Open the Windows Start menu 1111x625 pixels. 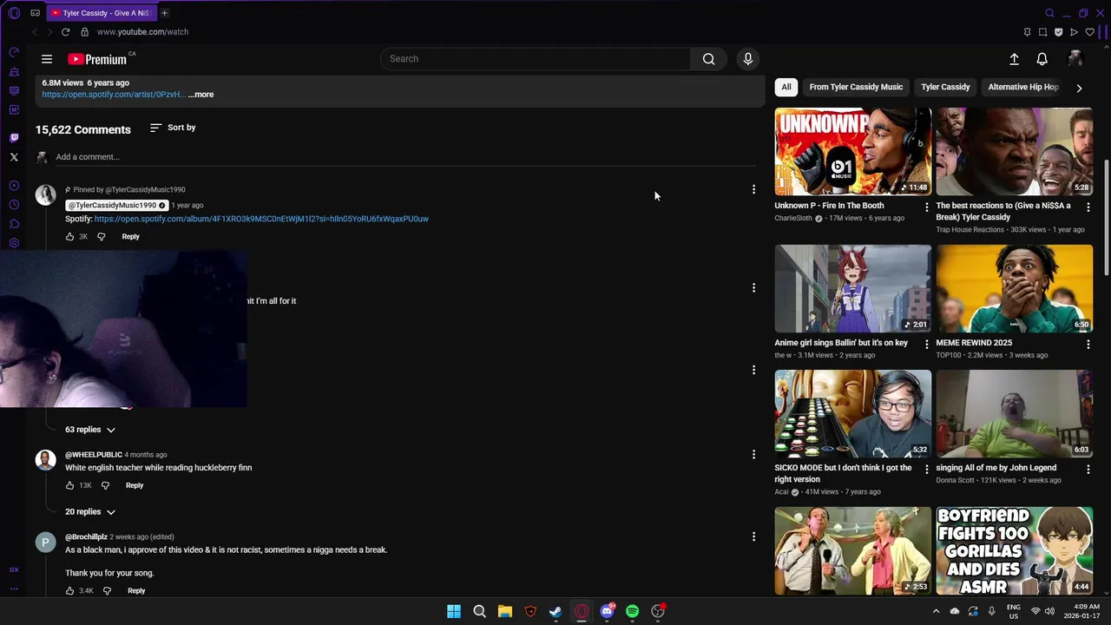pos(454,611)
